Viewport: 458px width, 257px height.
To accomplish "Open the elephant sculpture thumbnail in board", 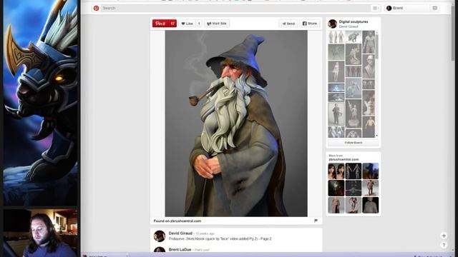I will pos(354,36).
